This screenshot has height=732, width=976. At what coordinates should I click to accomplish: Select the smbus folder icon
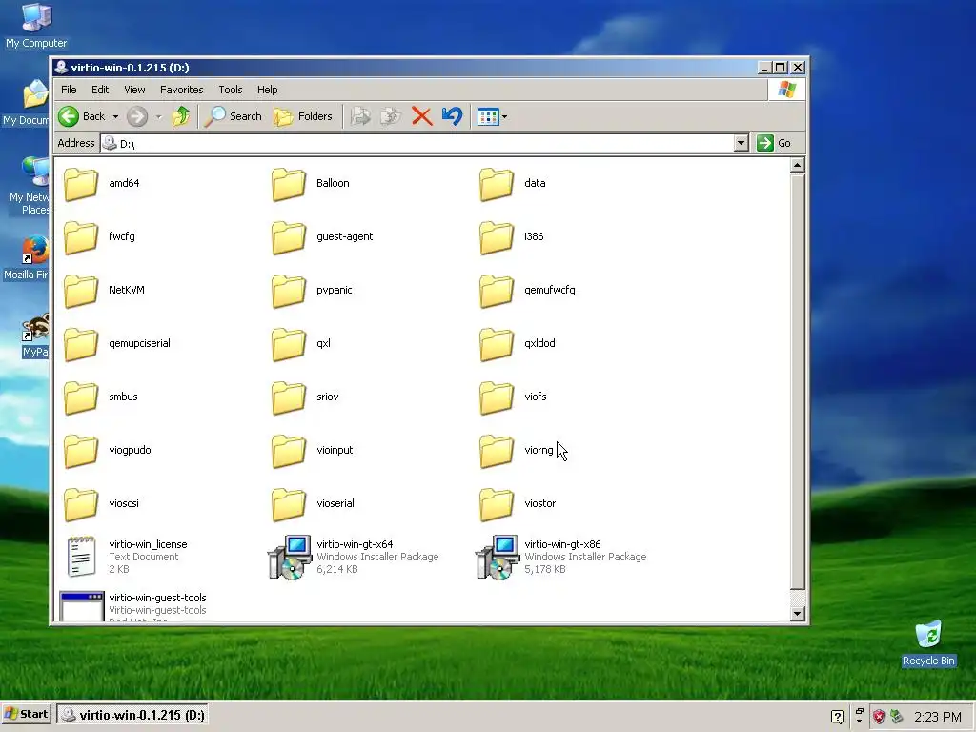pos(81,397)
